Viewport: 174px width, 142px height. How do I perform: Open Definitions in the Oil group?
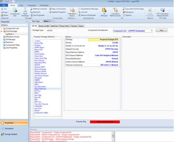coord(129,12)
